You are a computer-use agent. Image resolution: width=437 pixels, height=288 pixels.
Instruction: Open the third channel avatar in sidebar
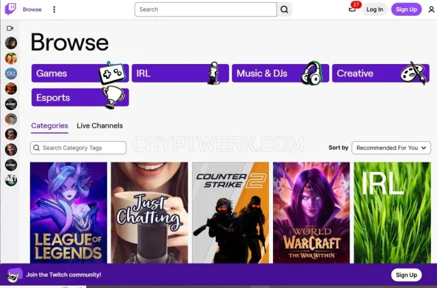pyautogui.click(x=11, y=74)
